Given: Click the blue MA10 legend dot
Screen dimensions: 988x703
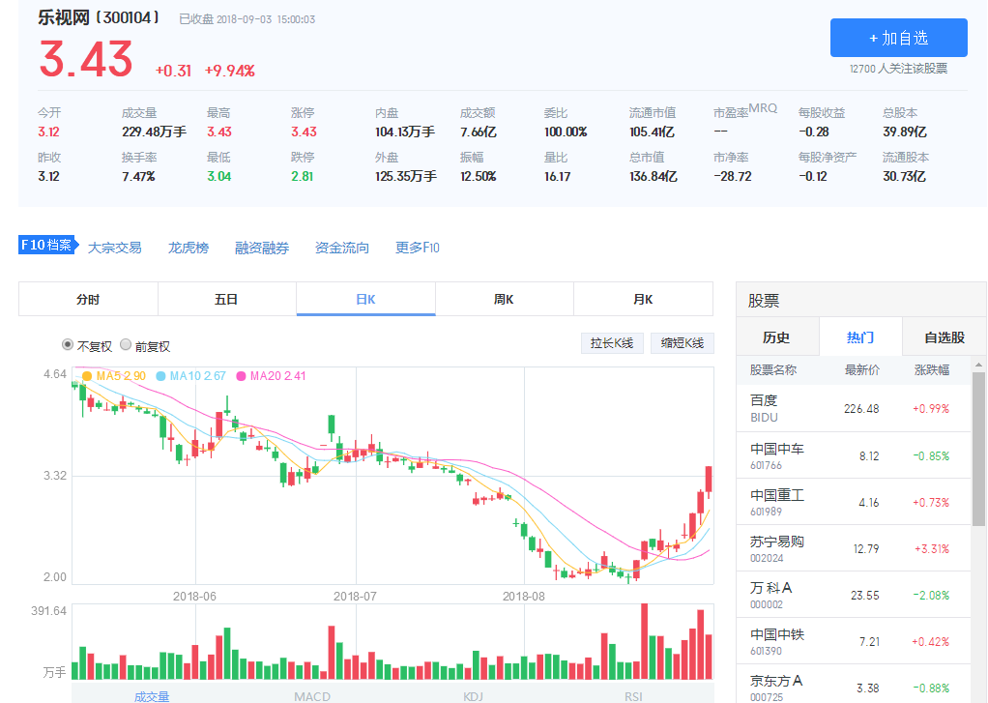Looking at the screenshot, I should point(160,376).
